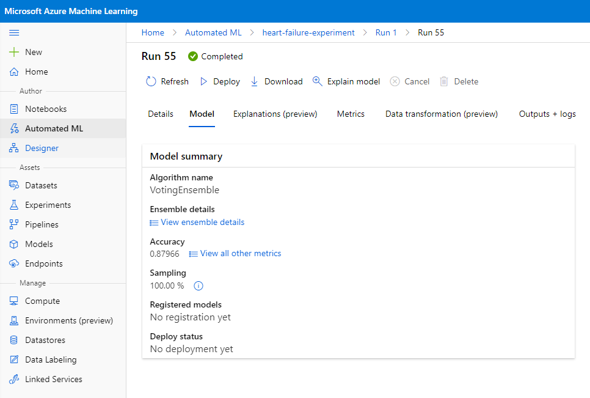The width and height of the screenshot is (590, 398).
Task: Switch to the Details tab
Action: 161,114
